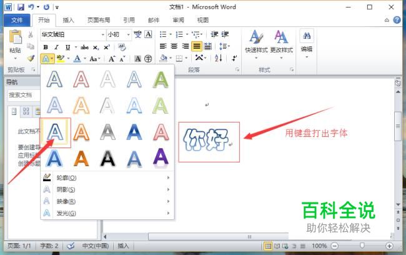
Task: Toggle Align Left paragraph
Action: point(163,46)
